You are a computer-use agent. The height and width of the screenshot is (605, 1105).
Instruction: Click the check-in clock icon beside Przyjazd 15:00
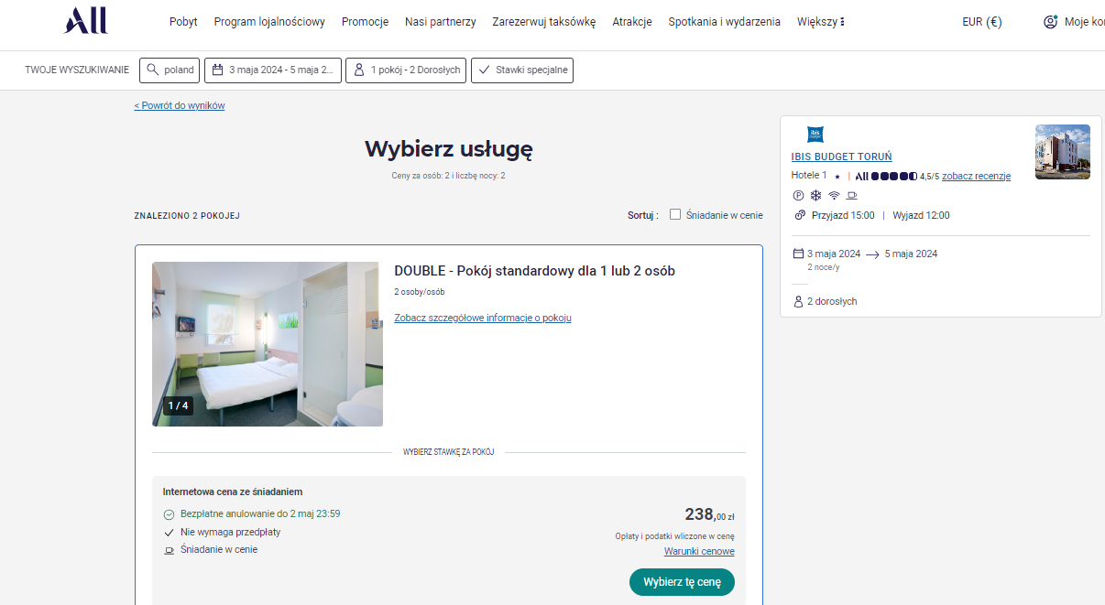(x=800, y=215)
